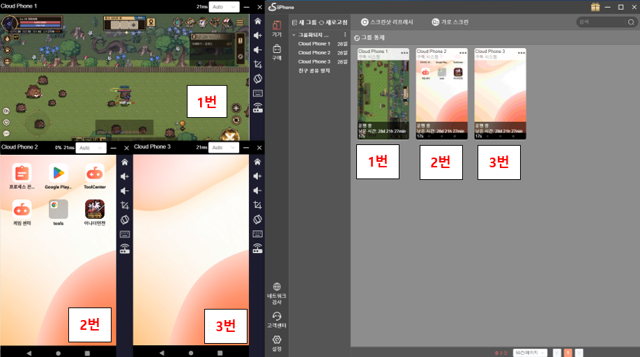Click network router icon in Cloud Phone 1
The height and width of the screenshot is (357, 640).
[257, 107]
